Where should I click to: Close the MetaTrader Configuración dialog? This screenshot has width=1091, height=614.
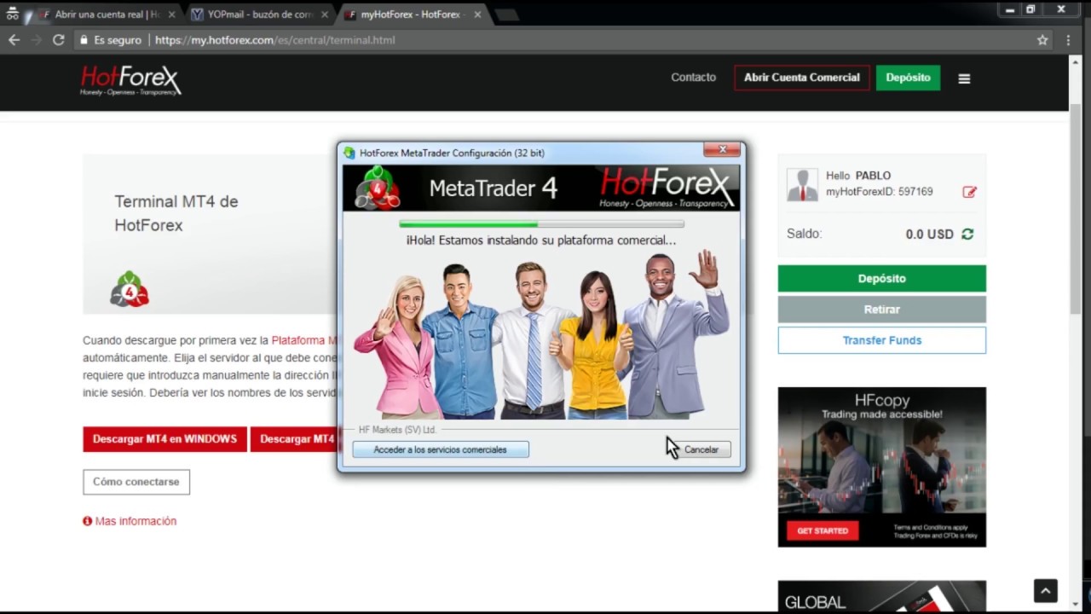[x=722, y=150]
